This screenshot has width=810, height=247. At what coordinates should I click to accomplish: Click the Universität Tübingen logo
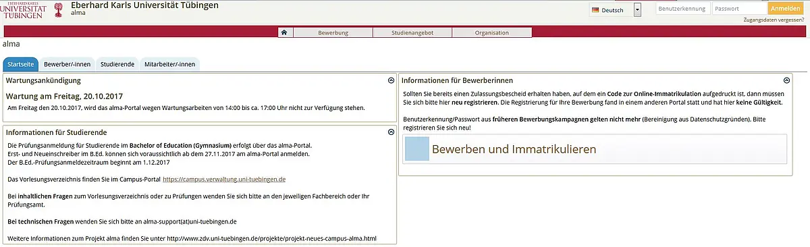coord(32,10)
